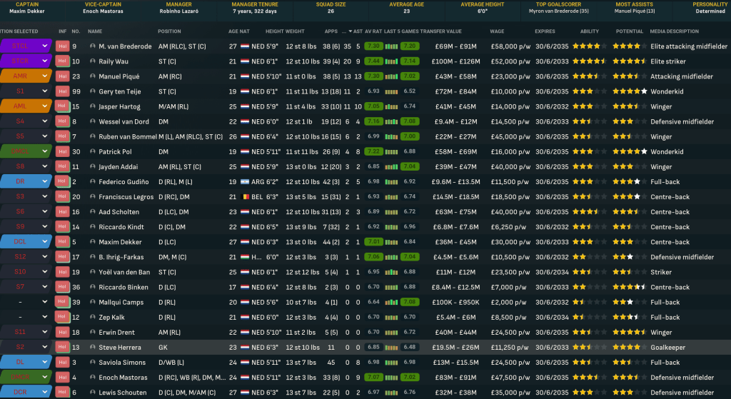This screenshot has width=731, height=399.
Task: Click the last 5 games form bars for Raily Wau
Action: pos(391,61)
